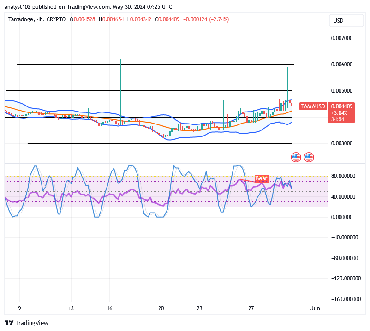Click the right US flag economic event icon
Viewport: 370px width, 331px height.
[x=309, y=157]
